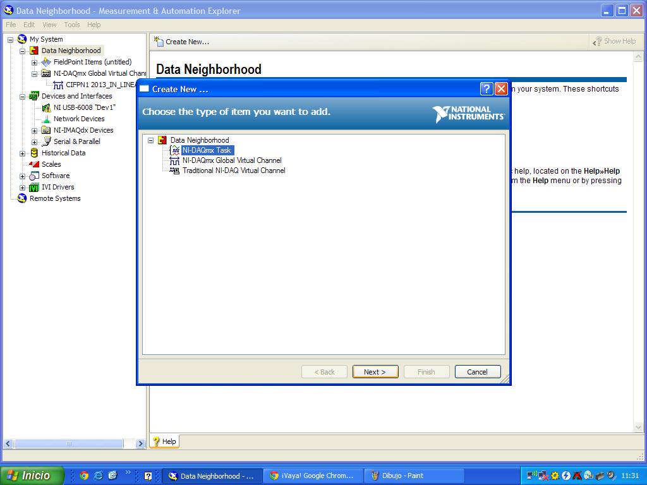647x485 pixels.
Task: Click the Software icon
Action: (34, 176)
